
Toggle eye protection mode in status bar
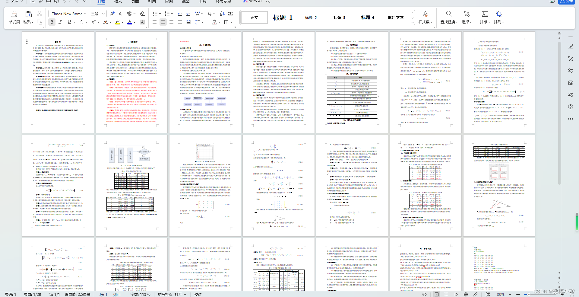point(424,294)
